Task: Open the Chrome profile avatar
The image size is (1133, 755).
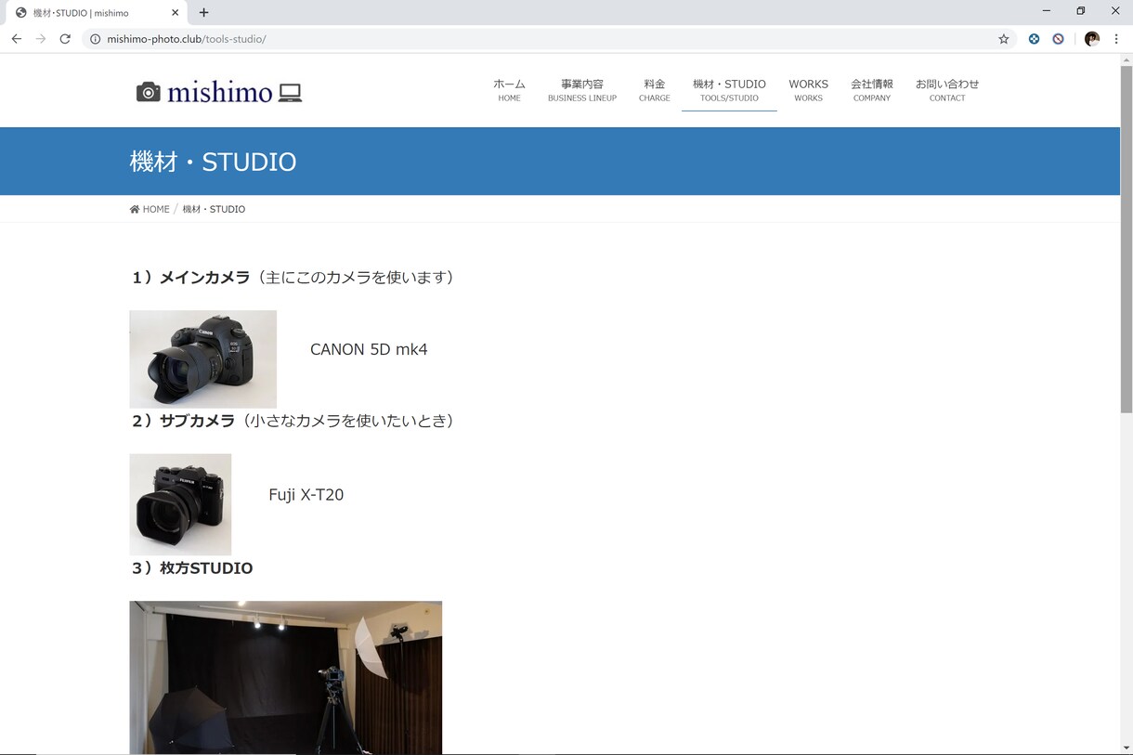Action: click(x=1092, y=39)
